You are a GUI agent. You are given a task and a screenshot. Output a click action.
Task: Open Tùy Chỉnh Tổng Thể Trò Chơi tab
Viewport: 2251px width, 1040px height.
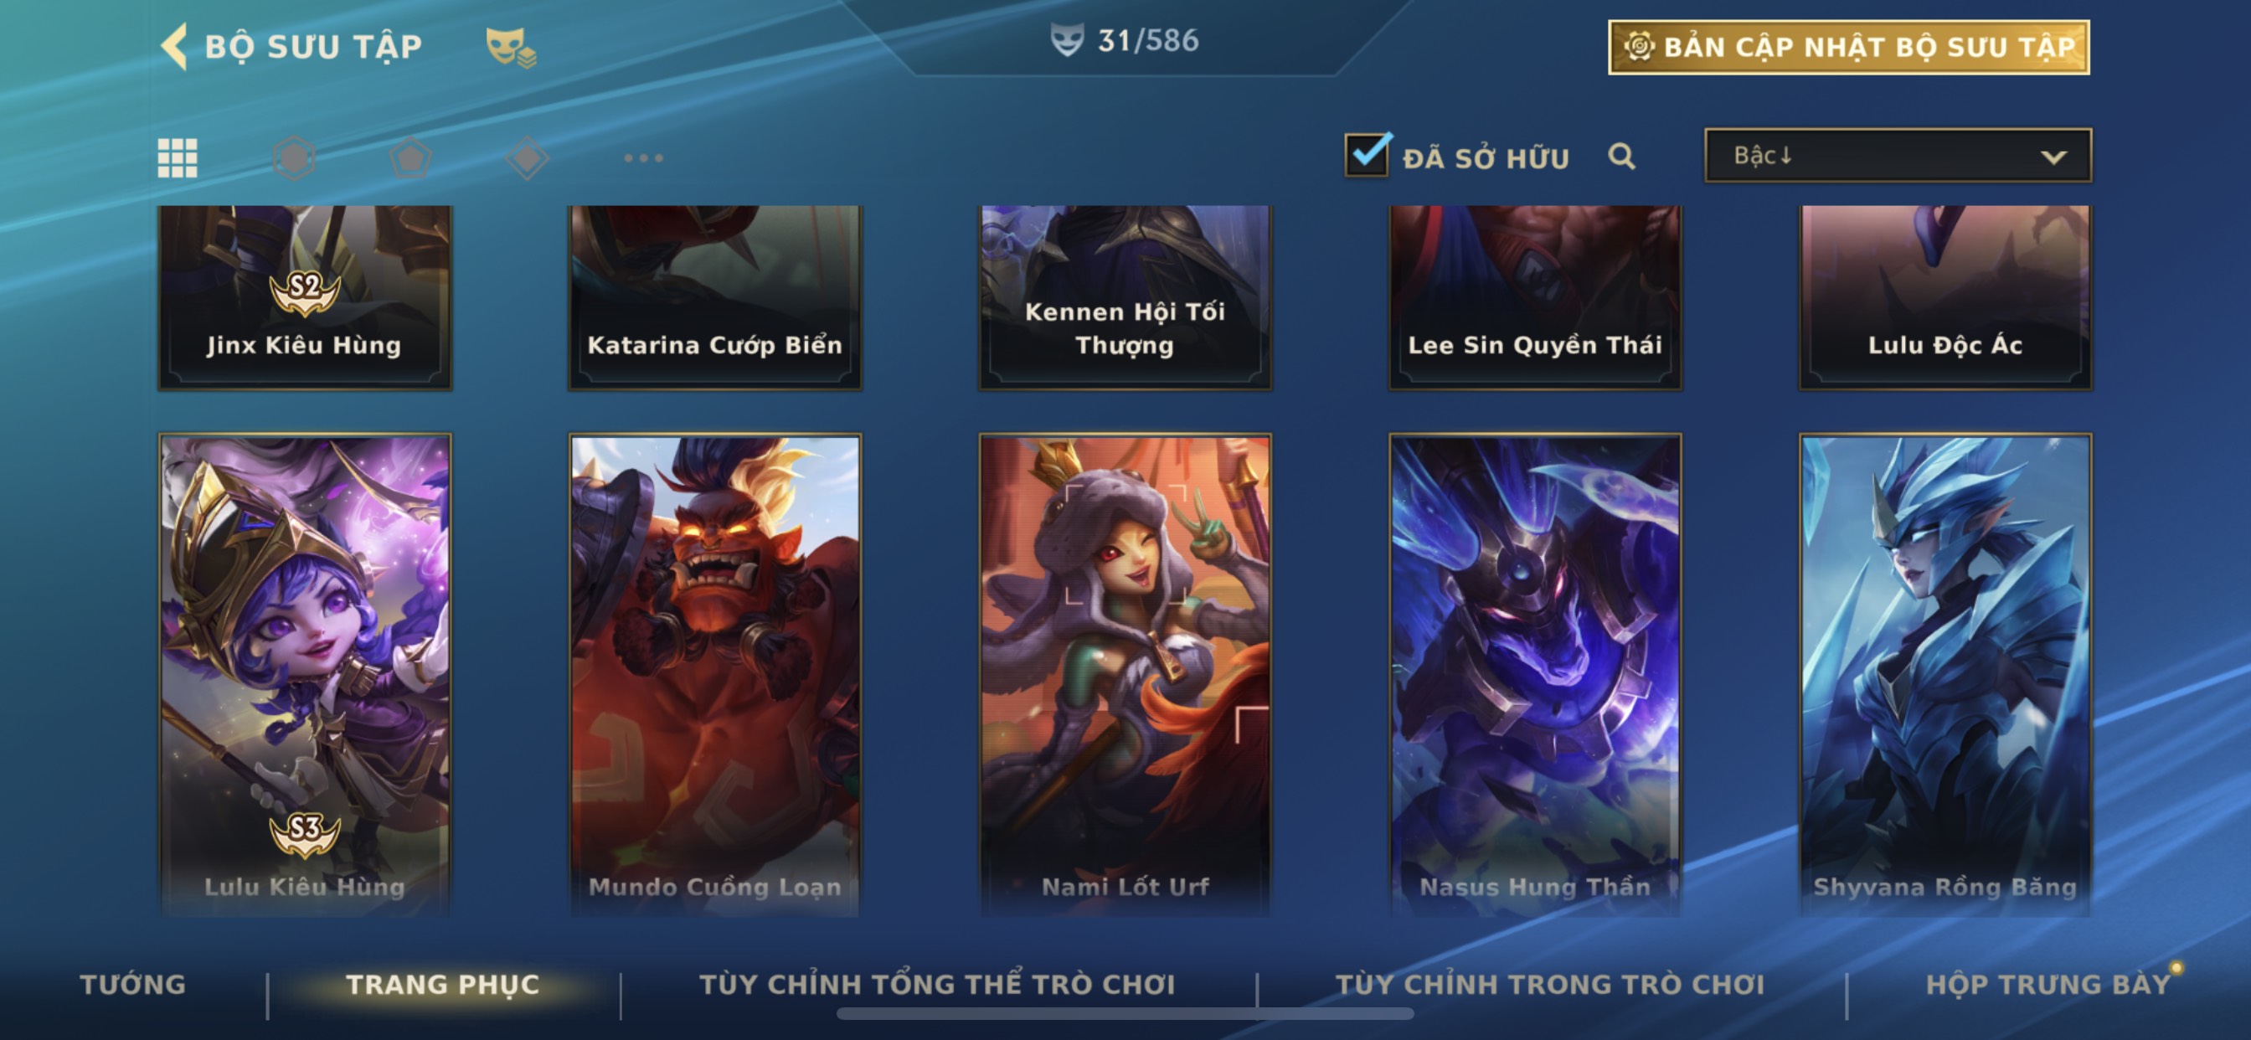(x=937, y=984)
